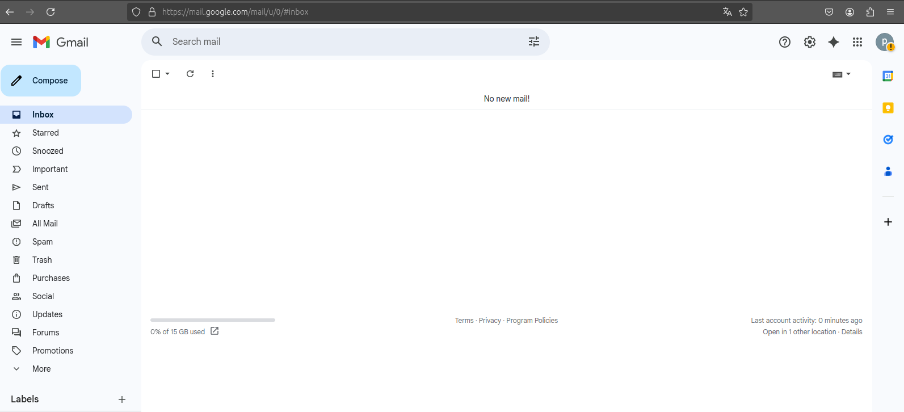Open the account activity Details link
The image size is (904, 412).
[852, 332]
